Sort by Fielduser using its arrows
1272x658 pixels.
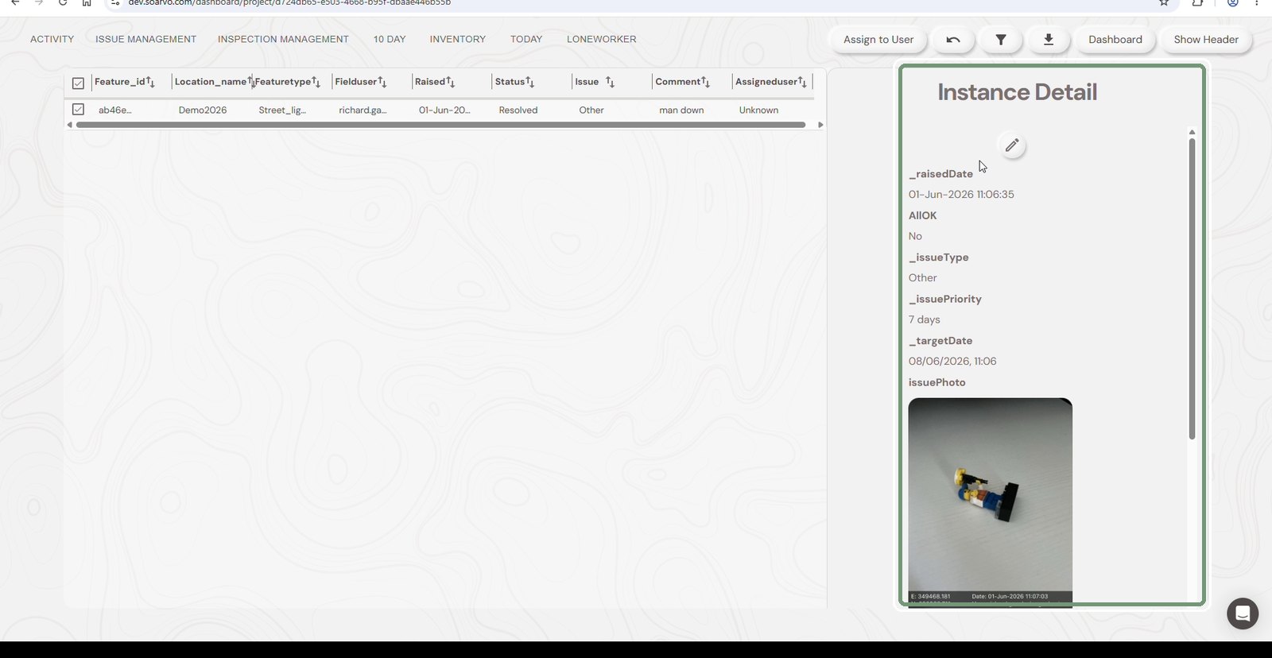click(382, 82)
